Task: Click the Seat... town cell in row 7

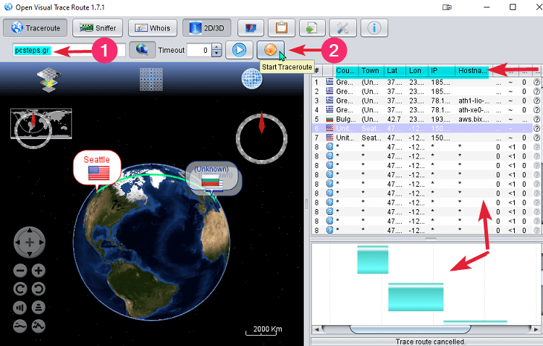Action: pos(371,138)
